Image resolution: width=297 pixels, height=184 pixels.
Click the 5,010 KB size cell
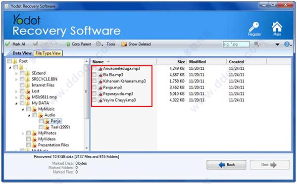[x=177, y=93]
